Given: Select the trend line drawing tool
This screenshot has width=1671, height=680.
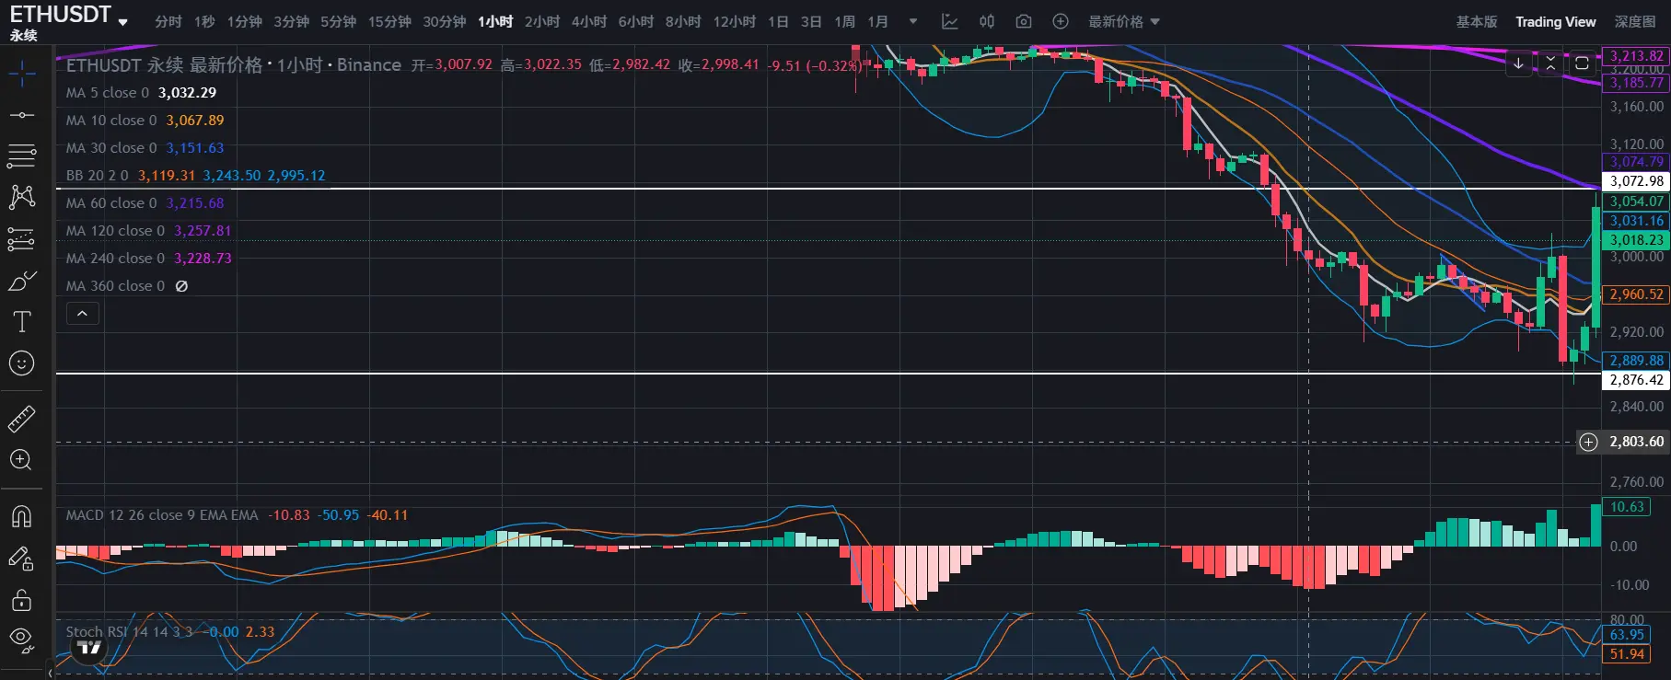Looking at the screenshot, I should point(22,115).
